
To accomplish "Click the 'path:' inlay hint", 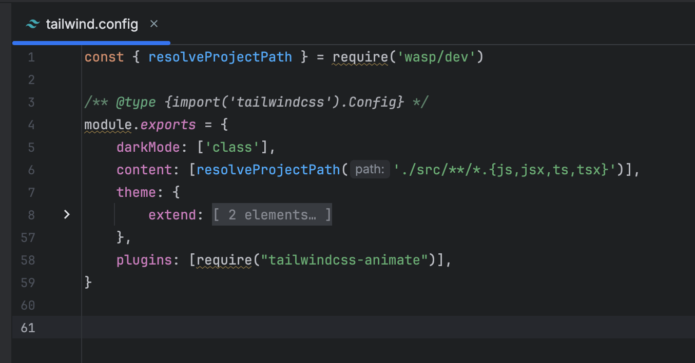I will point(370,169).
